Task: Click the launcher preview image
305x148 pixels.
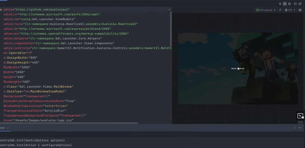Action: 238,69
